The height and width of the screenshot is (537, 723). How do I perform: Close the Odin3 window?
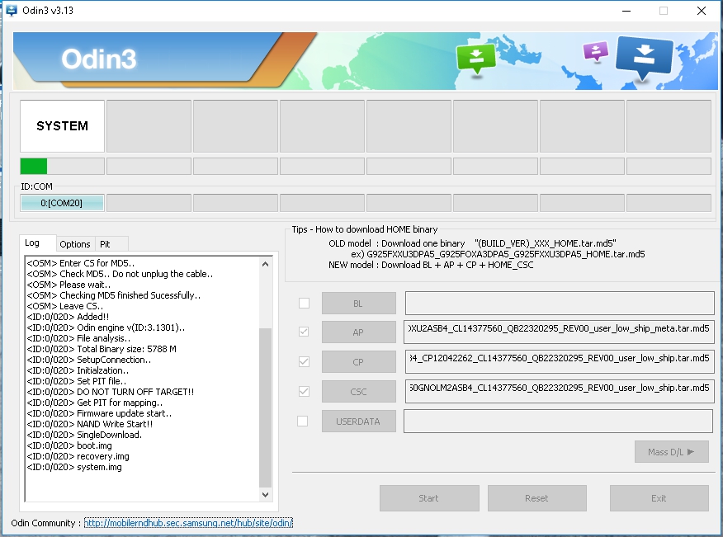[702, 11]
